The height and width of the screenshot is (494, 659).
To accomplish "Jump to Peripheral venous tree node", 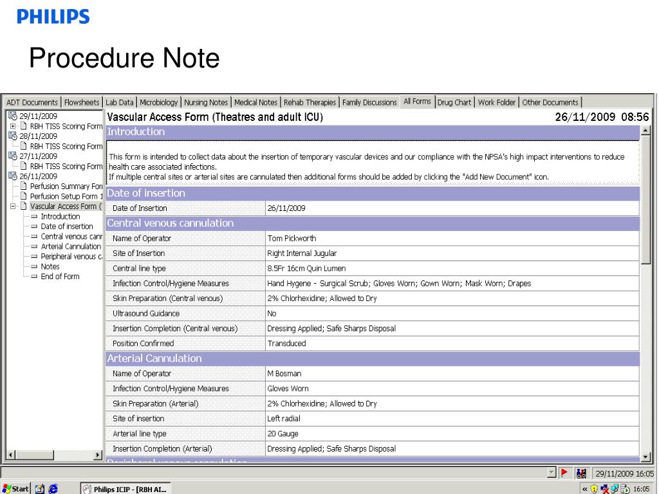I will coord(71,257).
